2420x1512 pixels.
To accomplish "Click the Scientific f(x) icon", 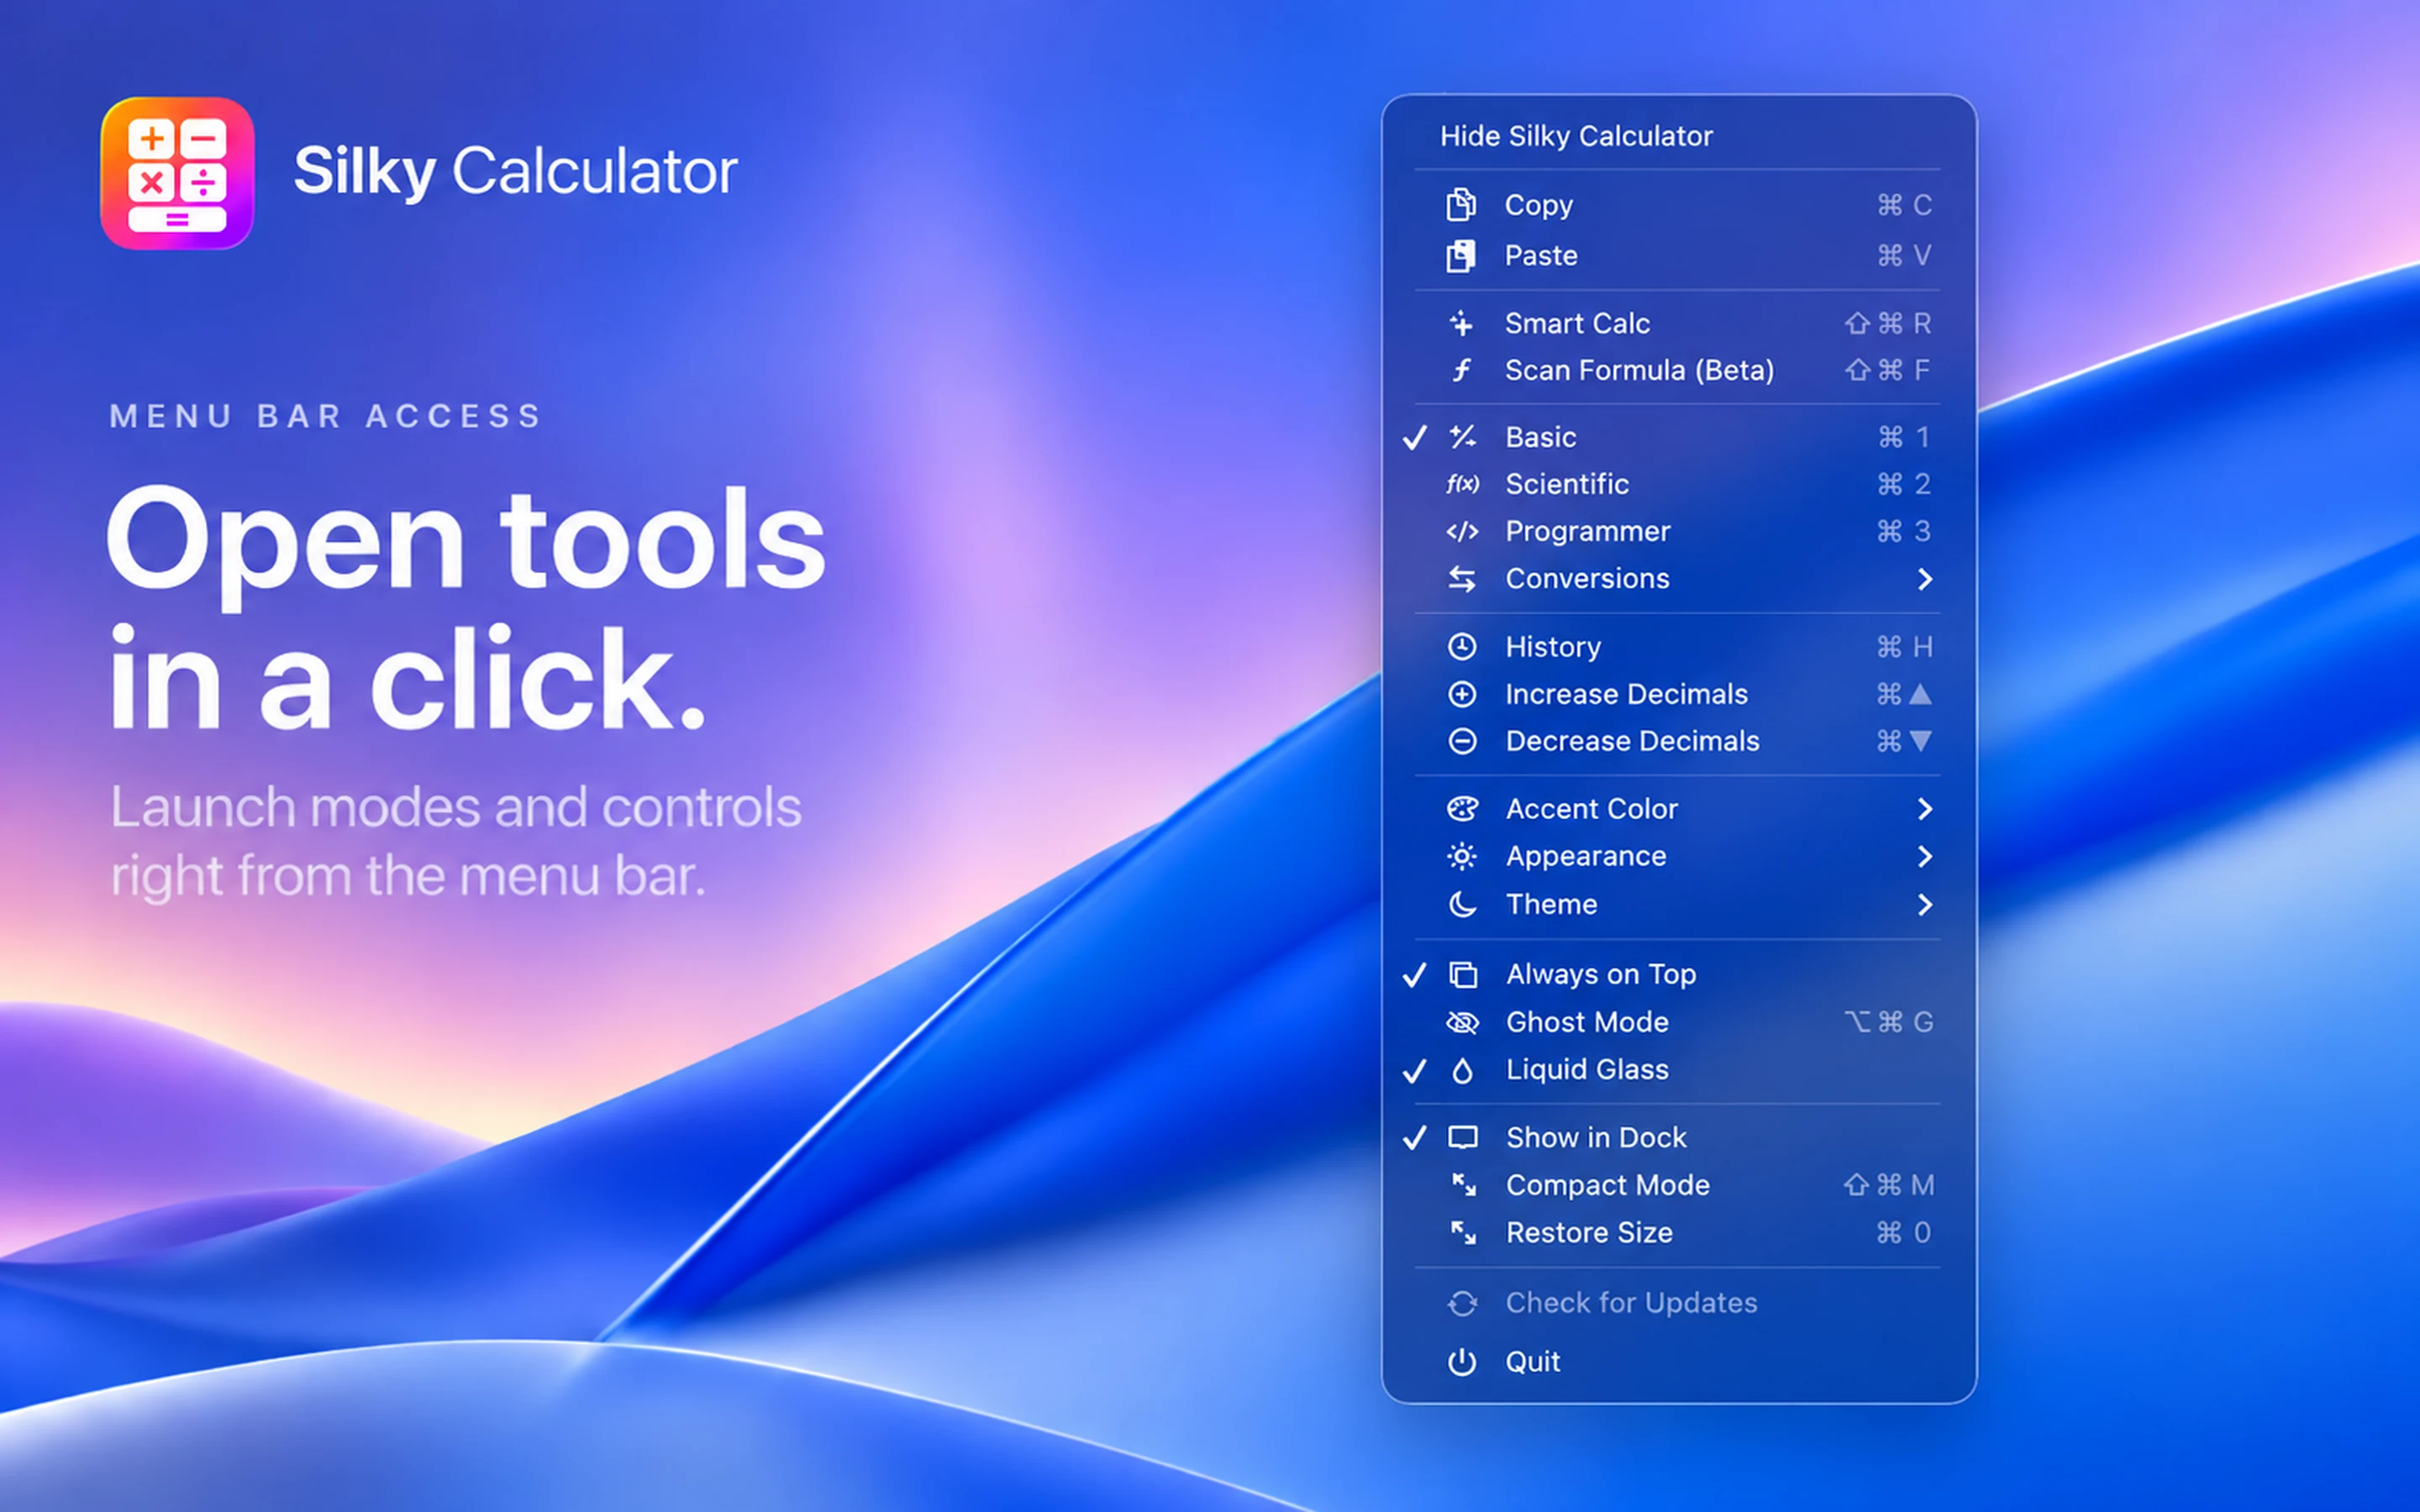I will 1462,484.
